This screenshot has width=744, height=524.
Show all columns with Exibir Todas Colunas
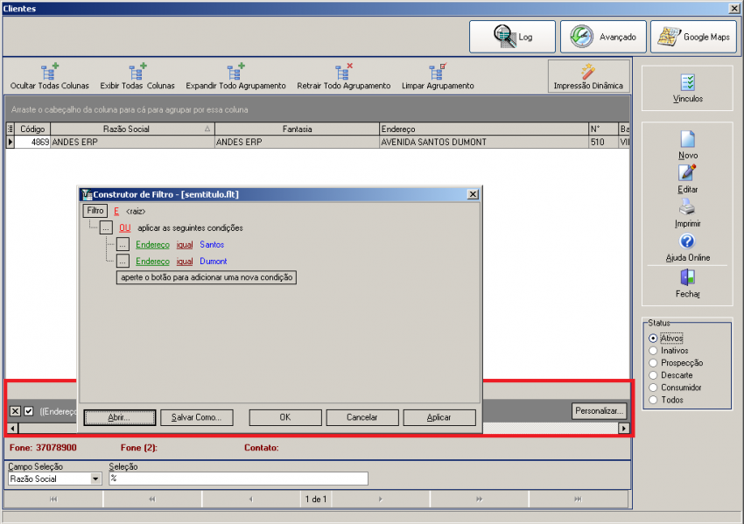coord(137,76)
